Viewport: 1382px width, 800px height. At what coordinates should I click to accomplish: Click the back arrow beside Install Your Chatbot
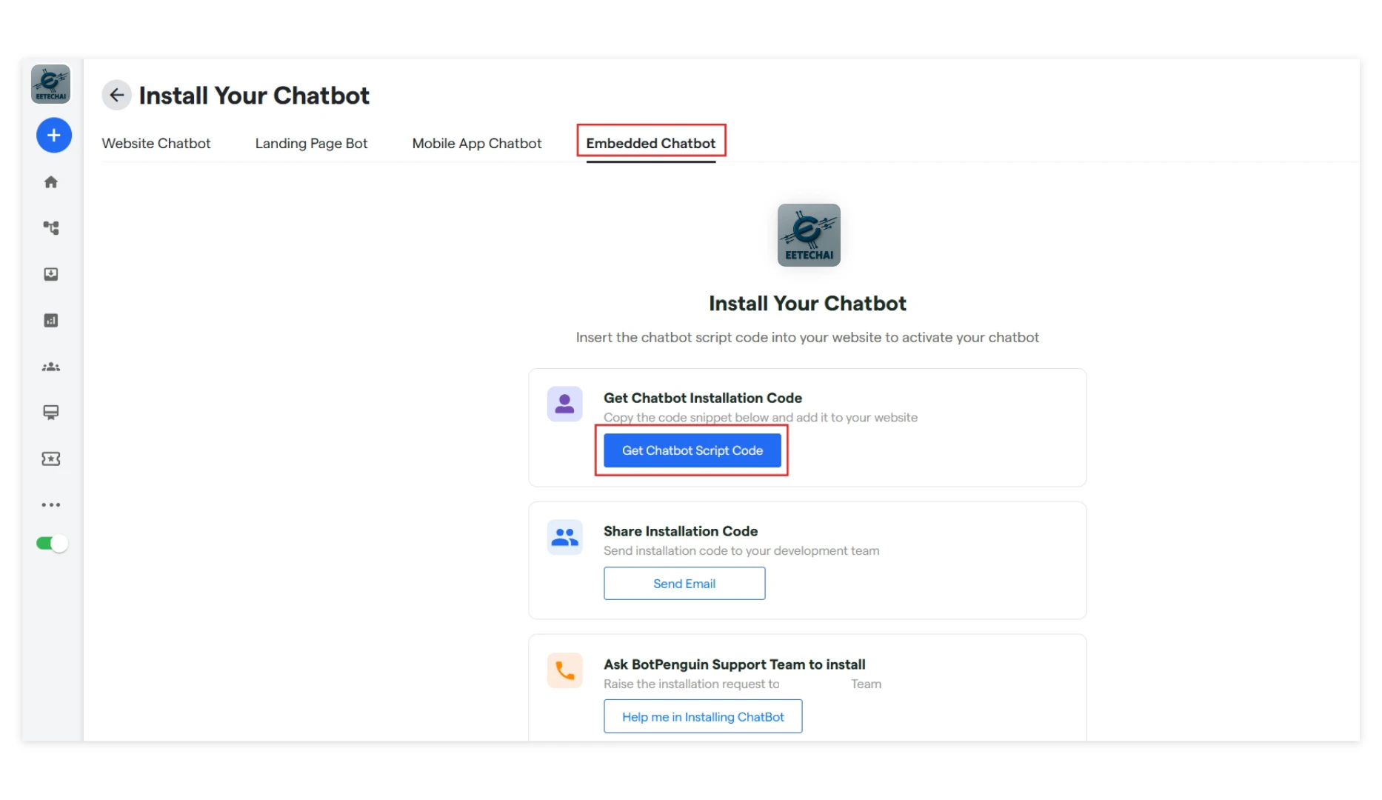(116, 95)
